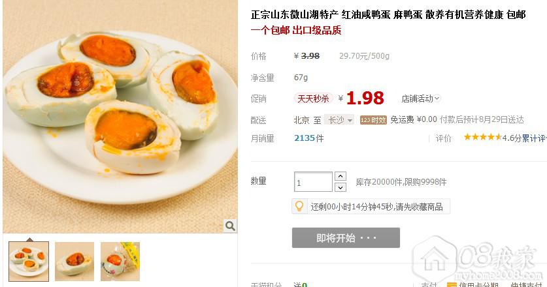Increase quantity with the up arrow

pos(340,176)
